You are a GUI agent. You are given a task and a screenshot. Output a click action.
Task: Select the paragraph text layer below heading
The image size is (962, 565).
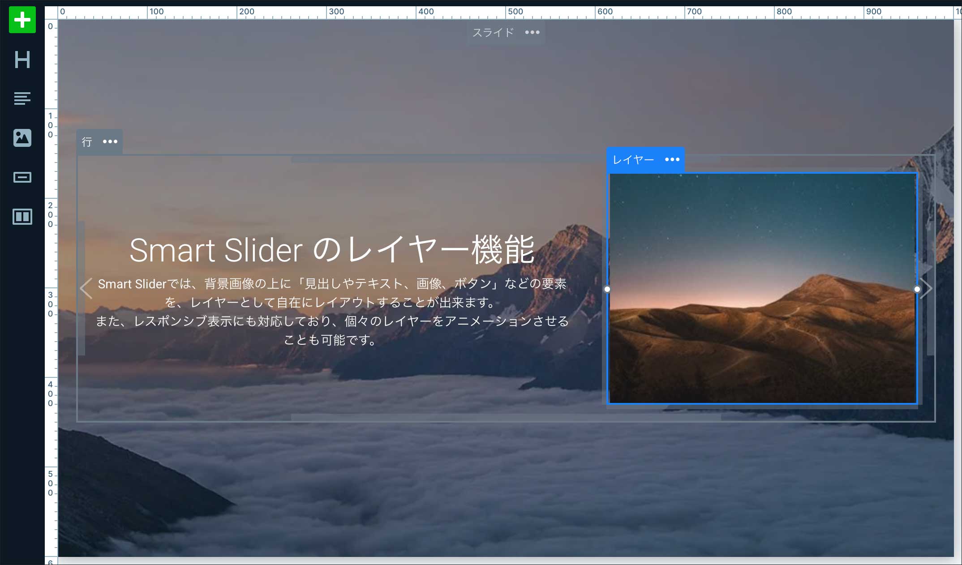click(x=332, y=312)
